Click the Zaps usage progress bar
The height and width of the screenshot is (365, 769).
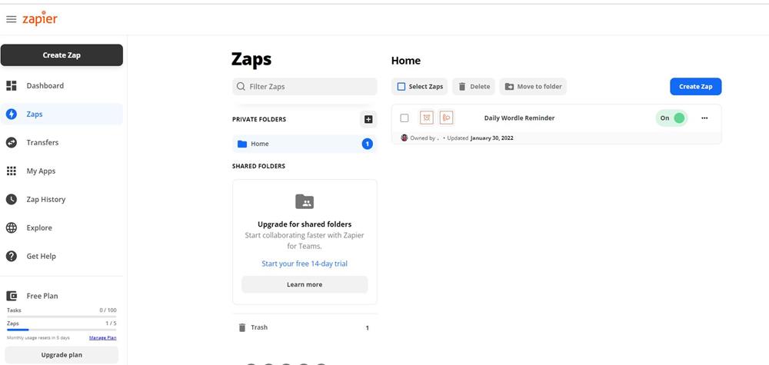tap(62, 330)
